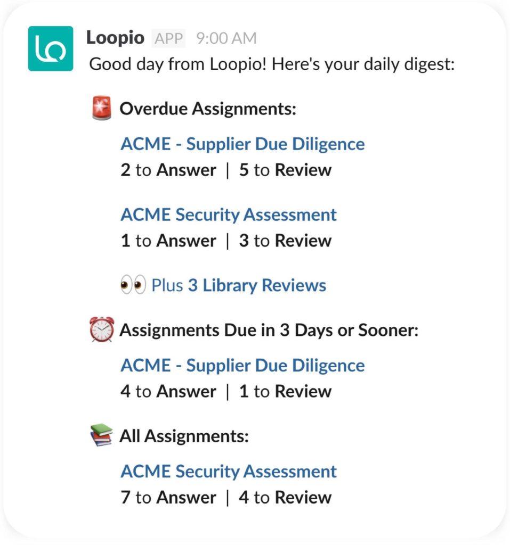This screenshot has height=545, width=510.
Task: Click the alarm clock emoji icon
Action: coord(102,329)
